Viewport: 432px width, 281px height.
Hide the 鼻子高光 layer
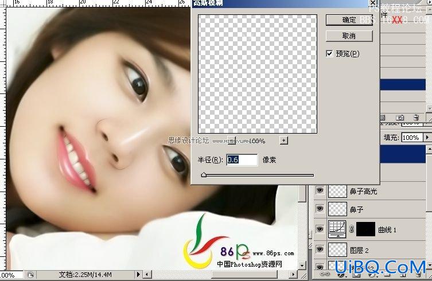[320, 190]
